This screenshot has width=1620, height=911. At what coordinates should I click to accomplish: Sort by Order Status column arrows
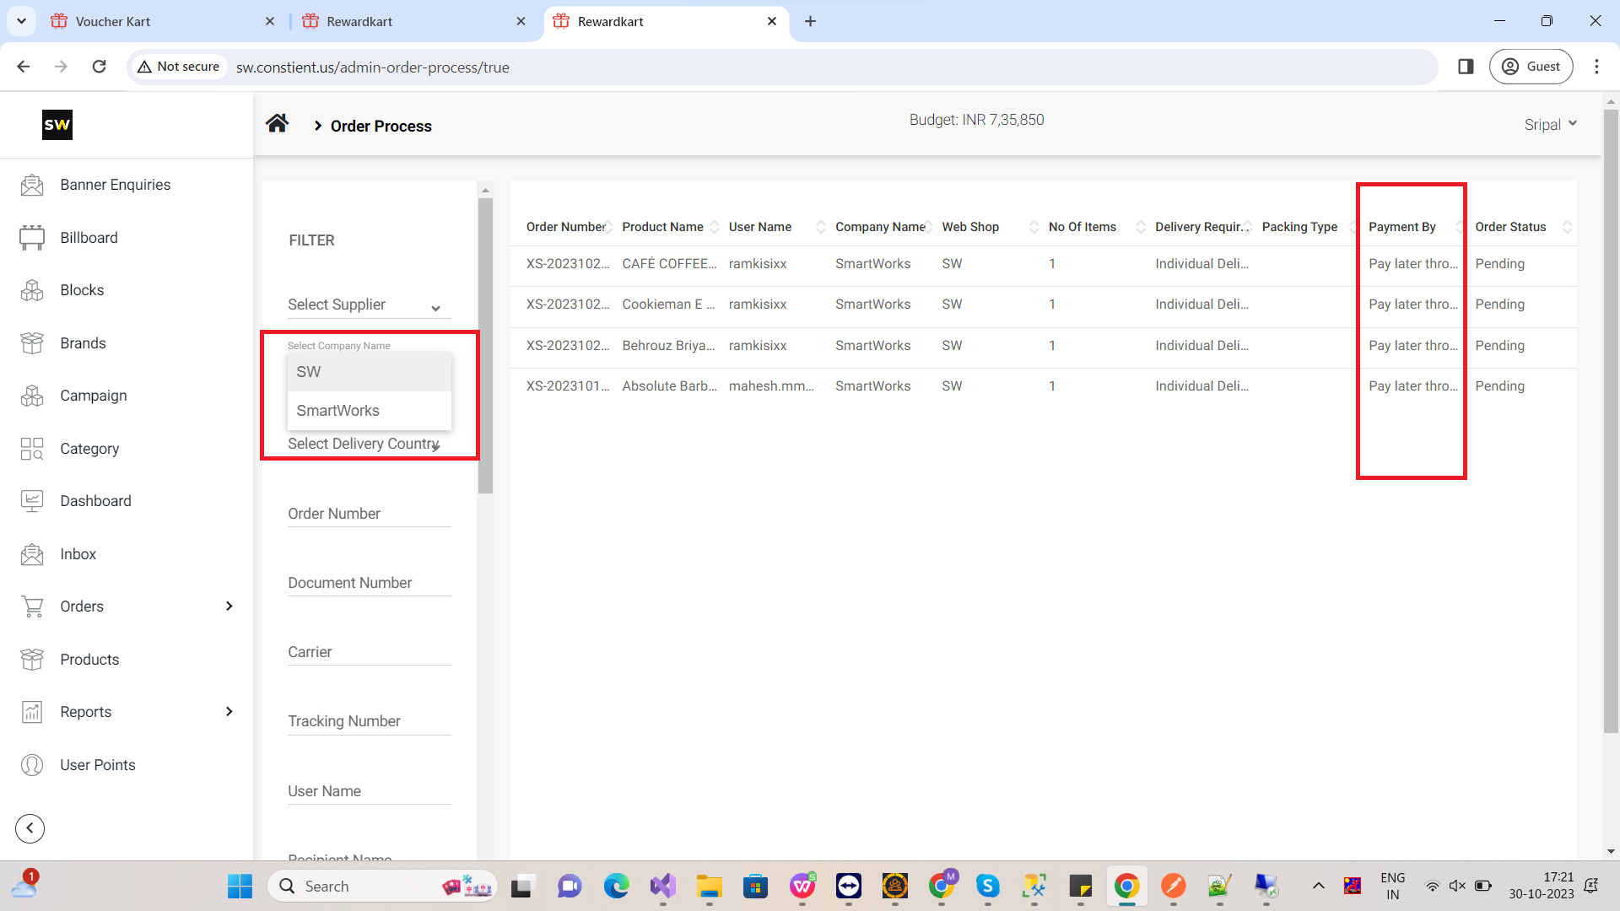(1567, 227)
